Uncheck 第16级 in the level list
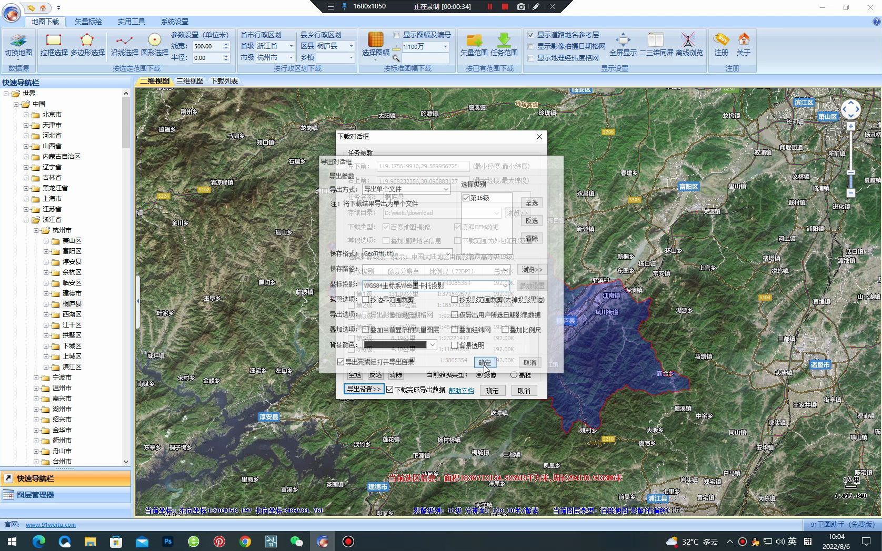Image resolution: width=882 pixels, height=551 pixels. click(x=466, y=198)
